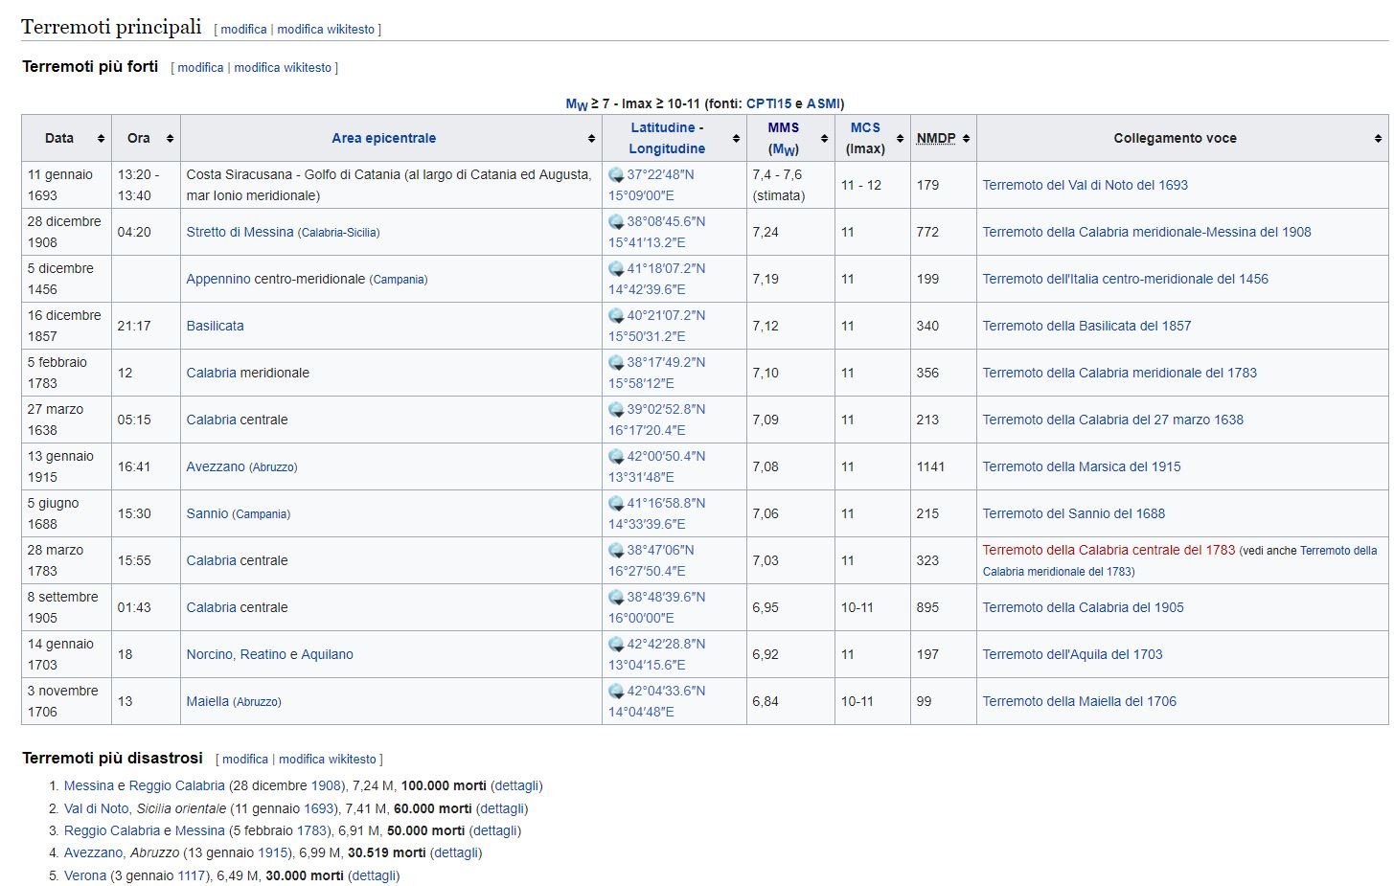Click globe icon in the Avezzano row
This screenshot has width=1394, height=886.
point(616,457)
